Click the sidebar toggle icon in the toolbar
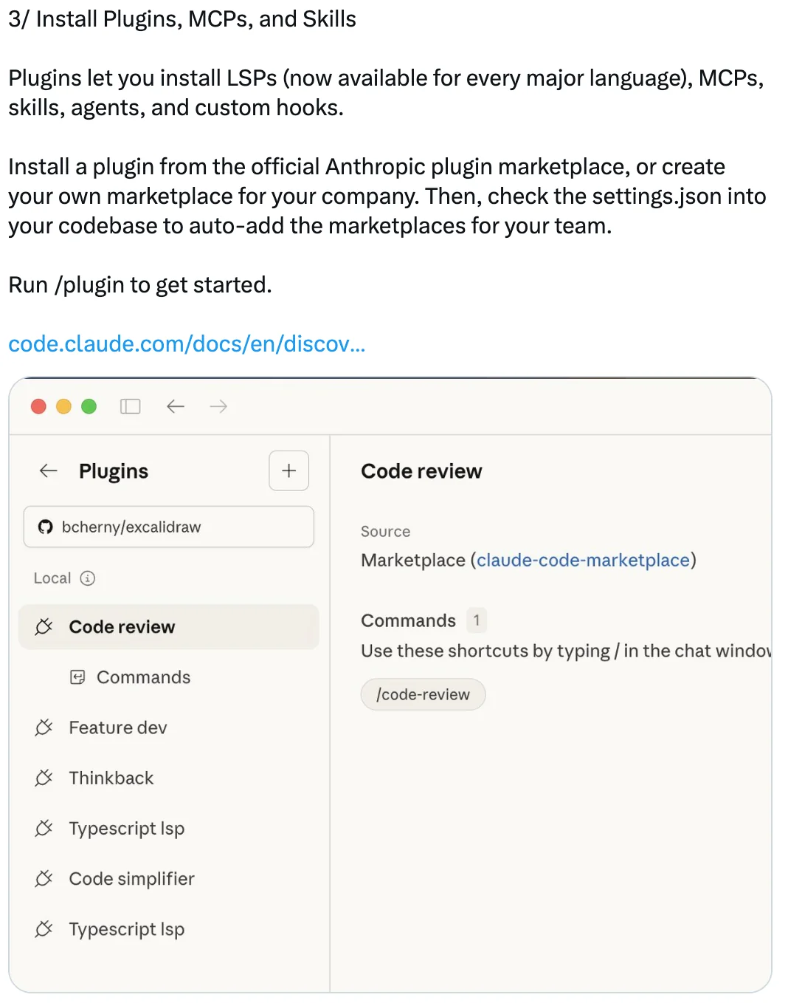The height and width of the screenshot is (1003, 788). click(130, 406)
